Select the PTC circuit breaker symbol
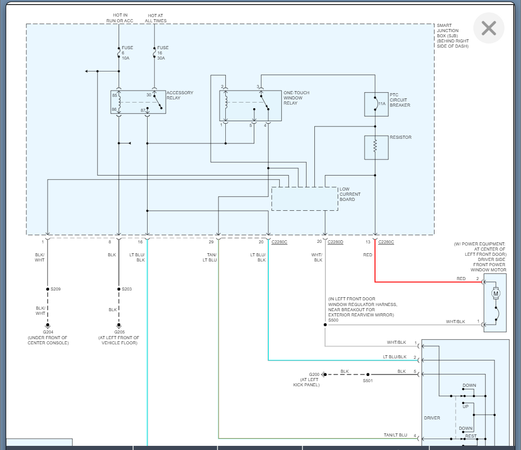The width and height of the screenshot is (521, 450). pyautogui.click(x=376, y=104)
